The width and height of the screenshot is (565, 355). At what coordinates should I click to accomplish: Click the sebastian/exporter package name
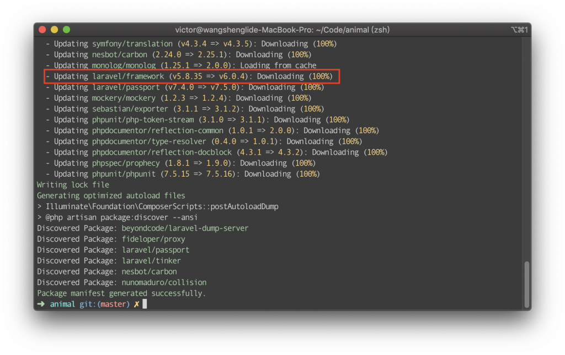(x=130, y=109)
